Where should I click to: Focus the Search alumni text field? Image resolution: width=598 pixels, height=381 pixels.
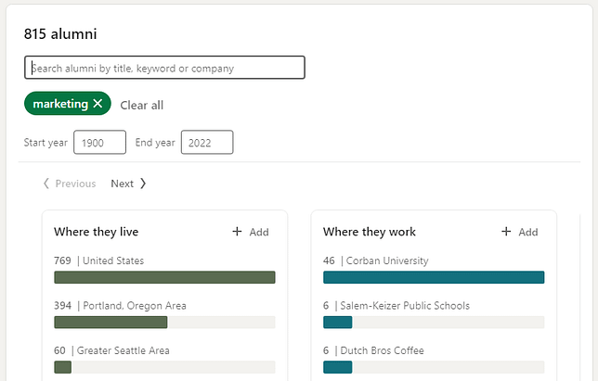[164, 68]
